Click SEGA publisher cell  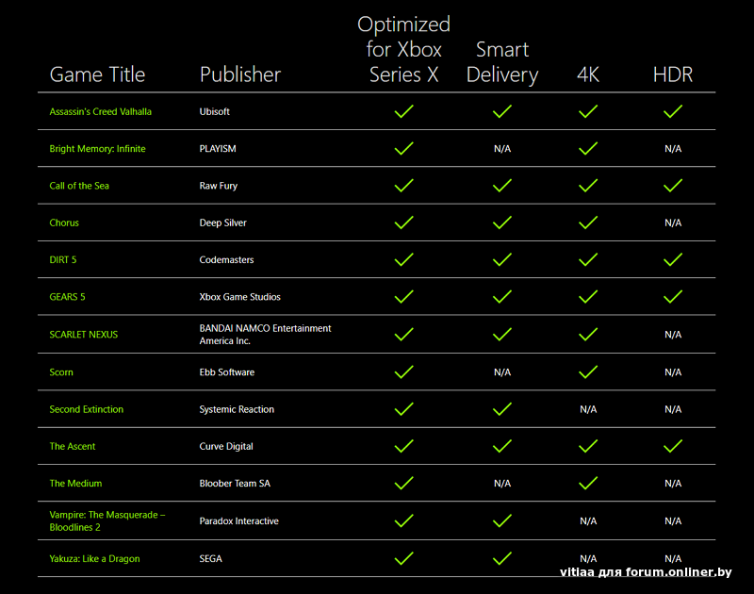[x=210, y=559]
